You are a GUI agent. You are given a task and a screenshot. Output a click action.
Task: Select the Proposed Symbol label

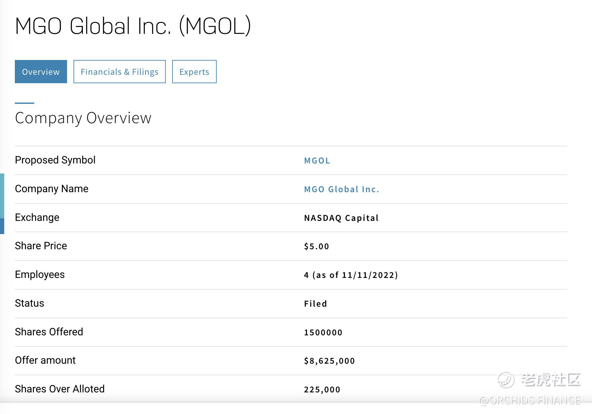55,160
